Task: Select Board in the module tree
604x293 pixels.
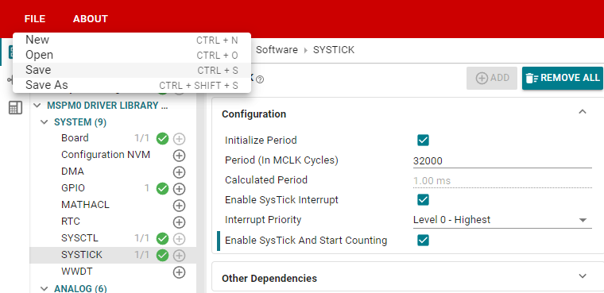Action: [x=75, y=138]
